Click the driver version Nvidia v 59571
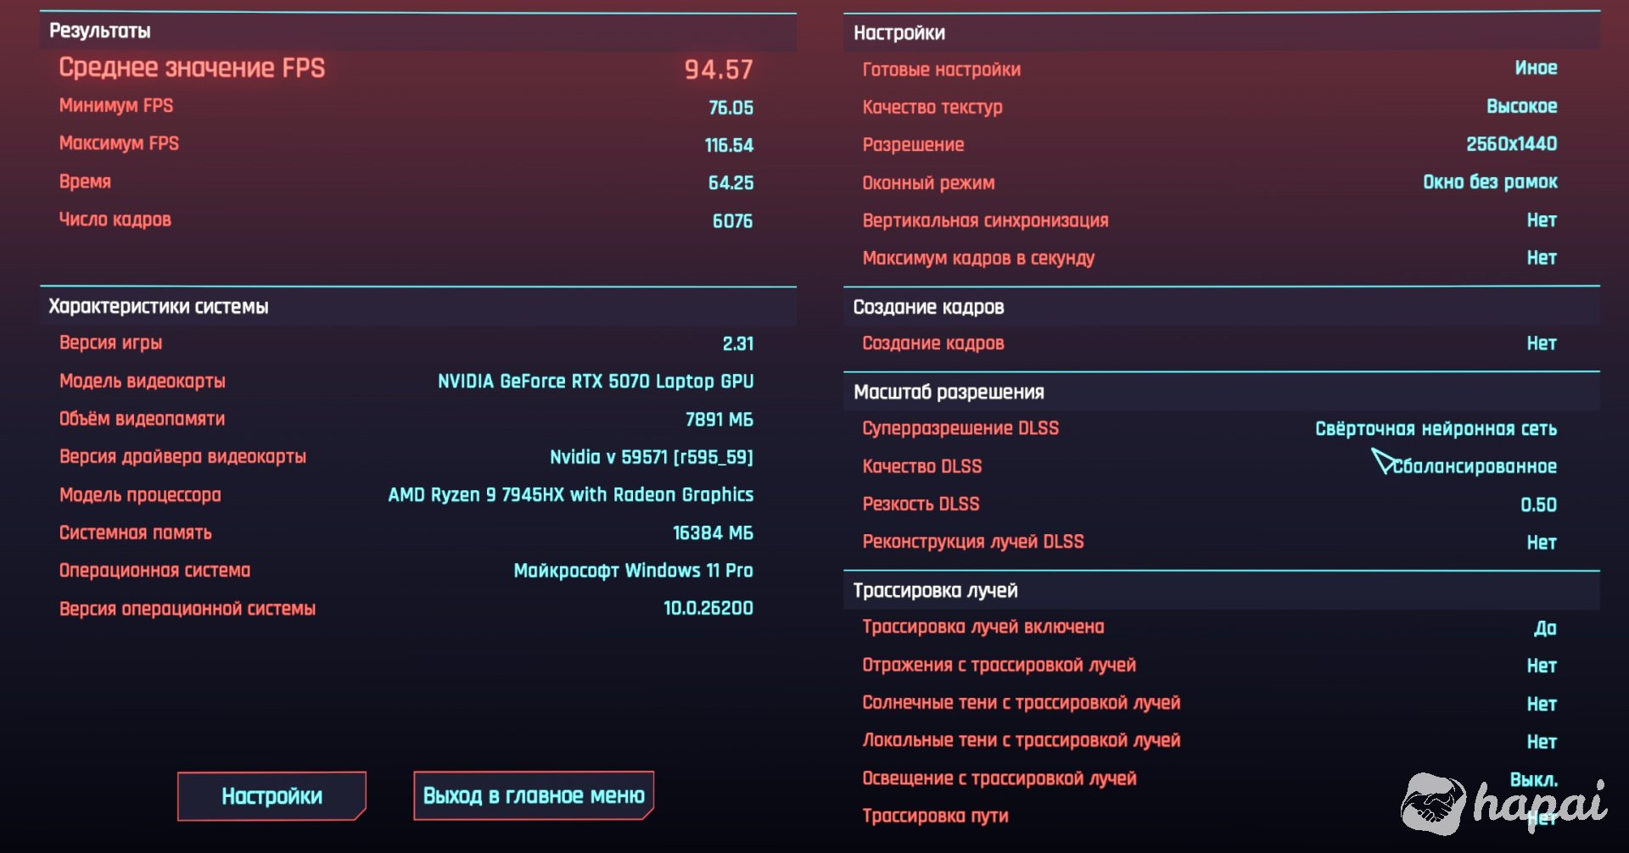1629x853 pixels. 652,457
